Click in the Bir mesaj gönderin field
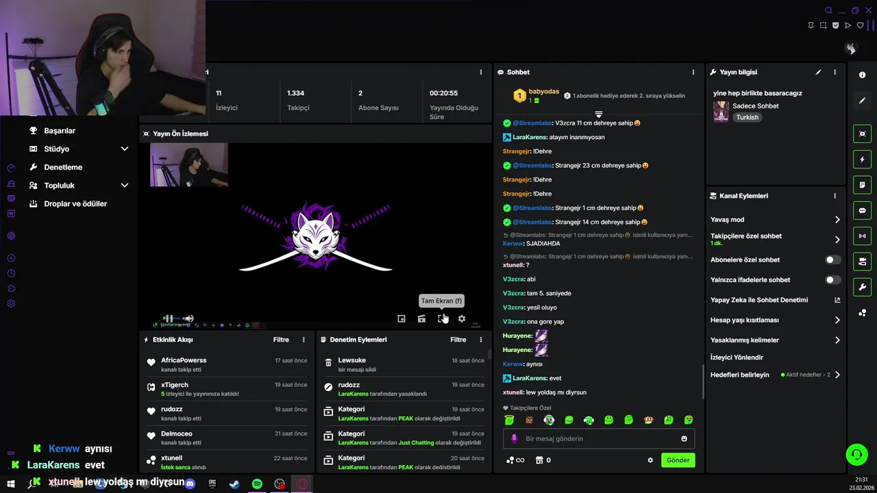This screenshot has height=493, width=877. 600,439
